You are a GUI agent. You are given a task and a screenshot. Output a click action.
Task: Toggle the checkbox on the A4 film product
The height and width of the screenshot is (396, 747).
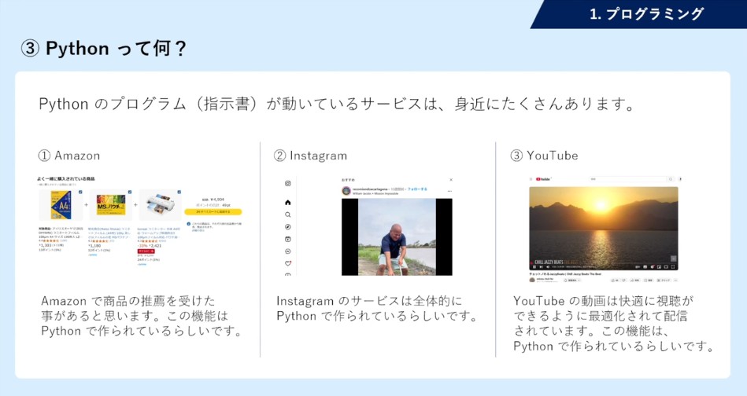tap(80, 192)
